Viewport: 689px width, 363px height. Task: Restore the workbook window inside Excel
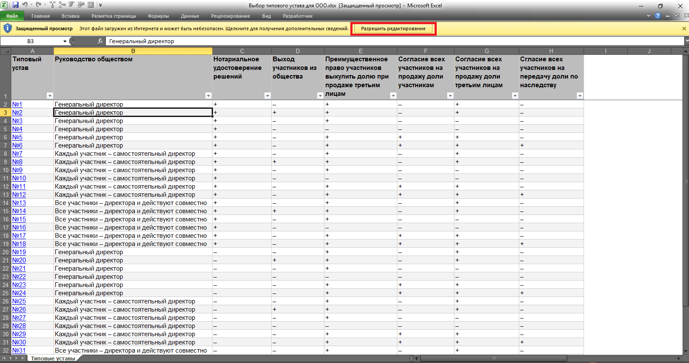[x=677, y=16]
